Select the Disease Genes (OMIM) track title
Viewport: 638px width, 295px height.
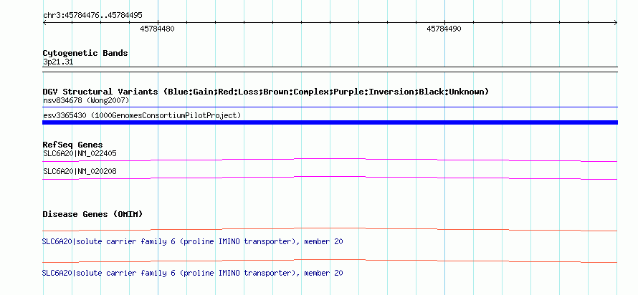92,214
